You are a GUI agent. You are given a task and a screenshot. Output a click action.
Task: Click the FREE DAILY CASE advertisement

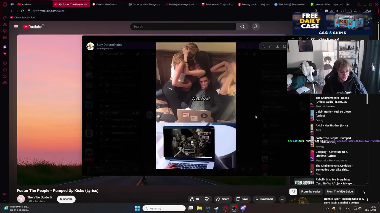pos(332,24)
